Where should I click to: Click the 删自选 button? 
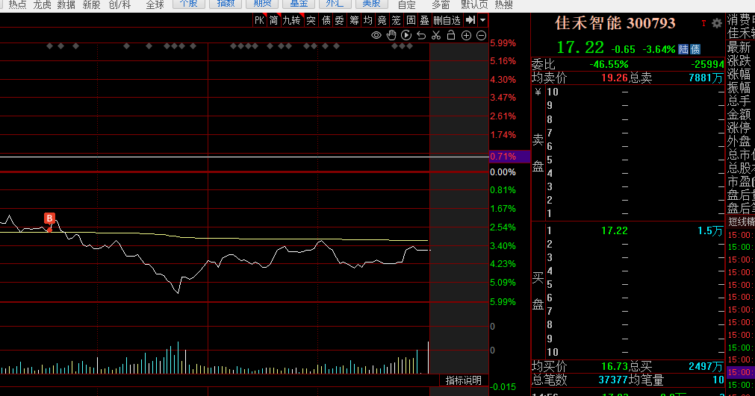[447, 20]
